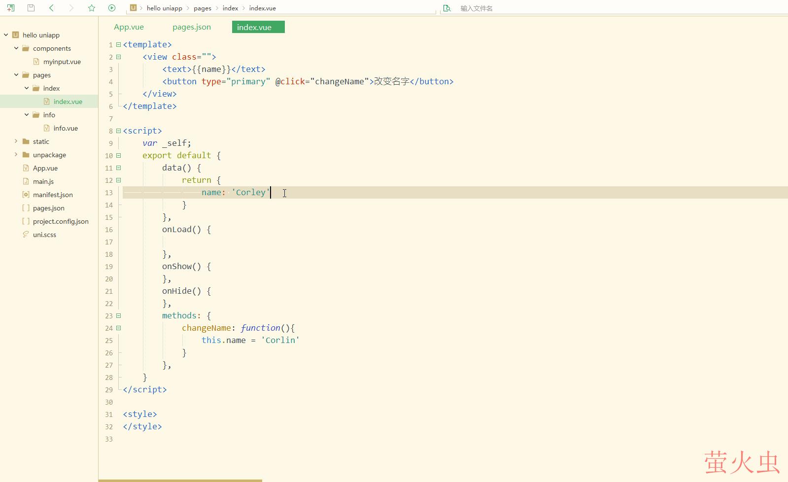The image size is (788, 482).
Task: Click line number 33 in the gutter
Action: (x=109, y=439)
